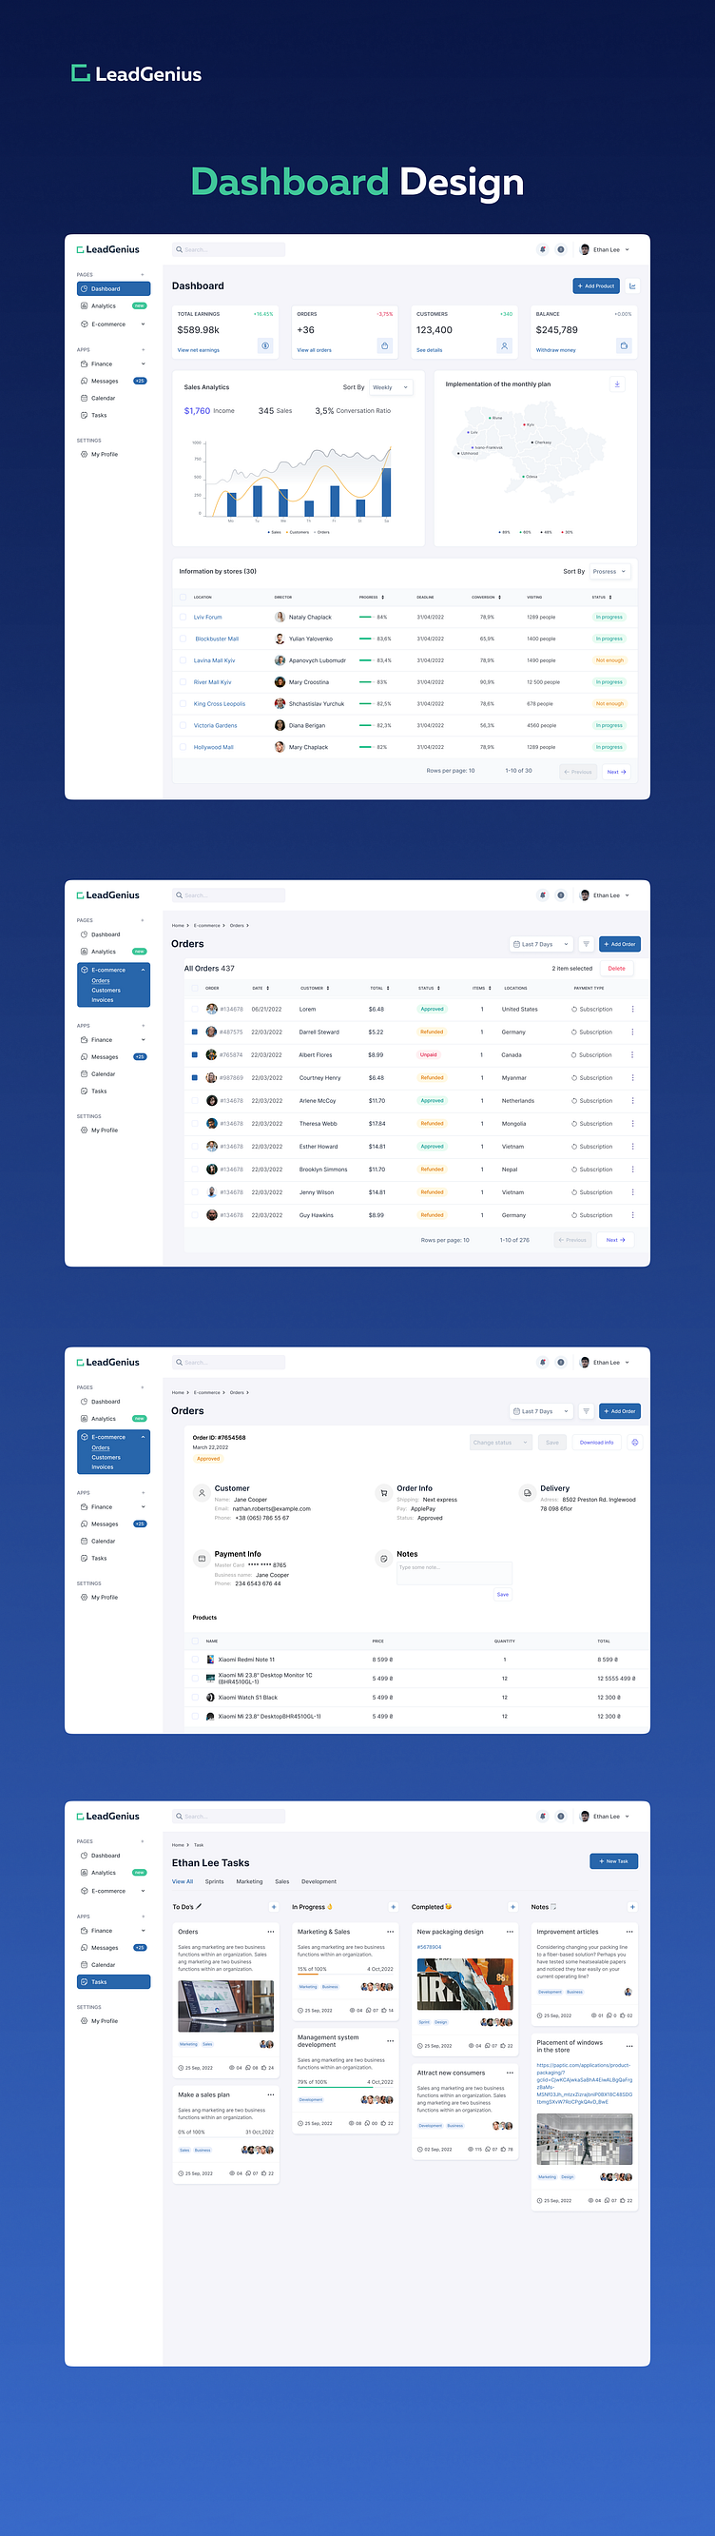Click gear icon beside Download info
This screenshot has height=2536, width=715.
tap(634, 1443)
